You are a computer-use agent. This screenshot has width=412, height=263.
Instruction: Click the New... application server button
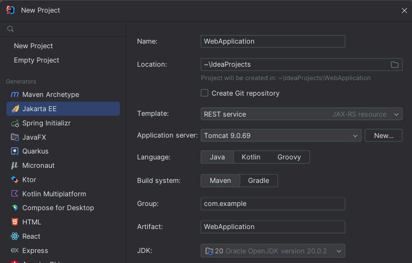383,135
